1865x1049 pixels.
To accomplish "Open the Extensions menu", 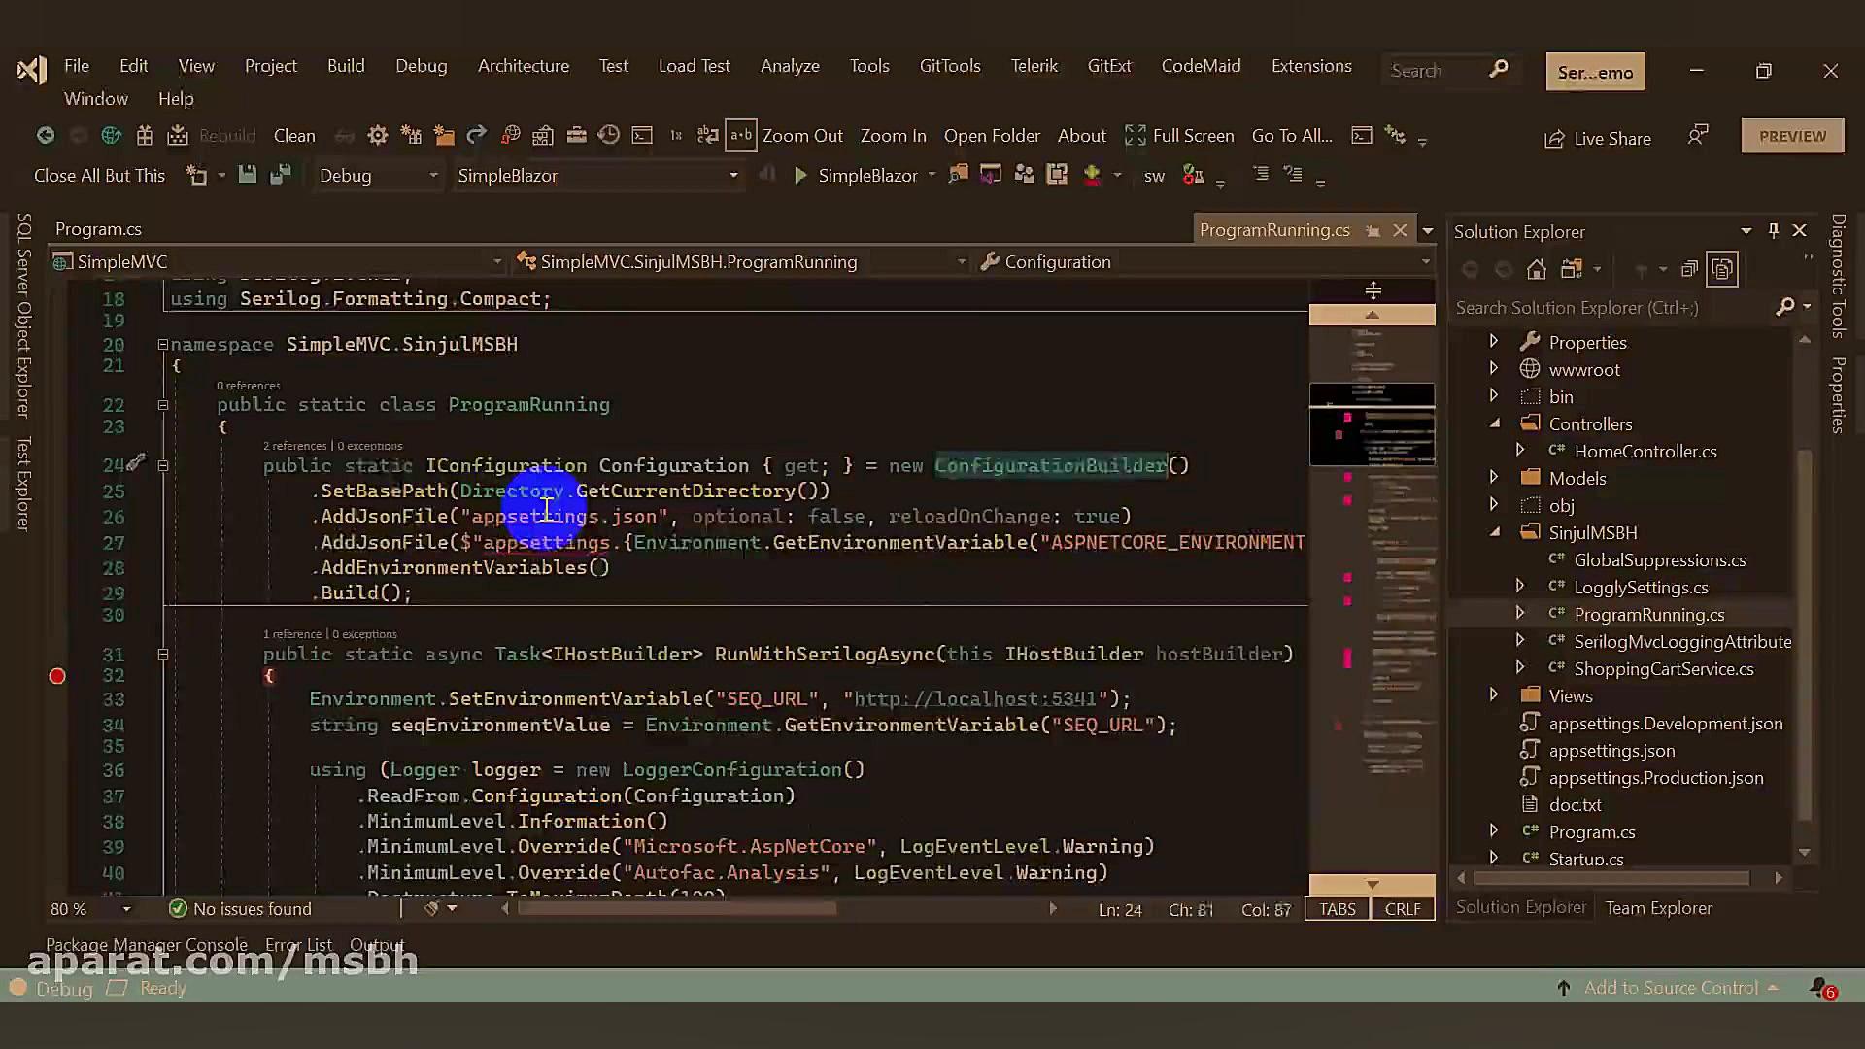I will 1311,66.
